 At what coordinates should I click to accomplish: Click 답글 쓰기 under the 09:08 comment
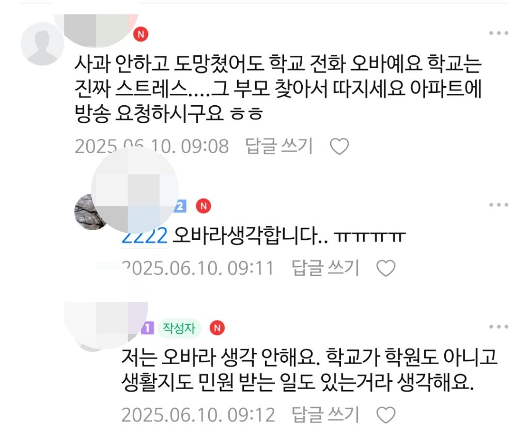click(x=279, y=146)
